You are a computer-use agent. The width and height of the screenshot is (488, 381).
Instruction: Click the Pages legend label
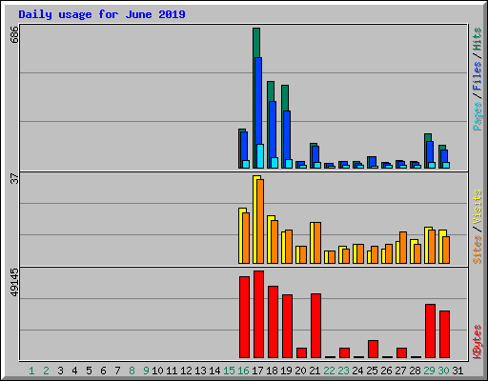point(477,116)
